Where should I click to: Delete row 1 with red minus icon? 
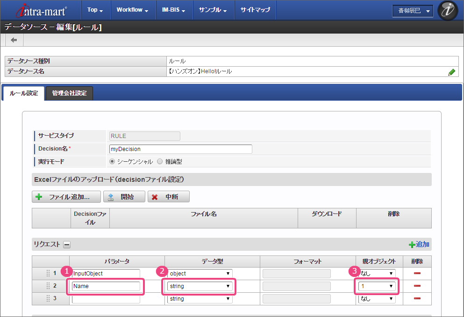(x=417, y=273)
